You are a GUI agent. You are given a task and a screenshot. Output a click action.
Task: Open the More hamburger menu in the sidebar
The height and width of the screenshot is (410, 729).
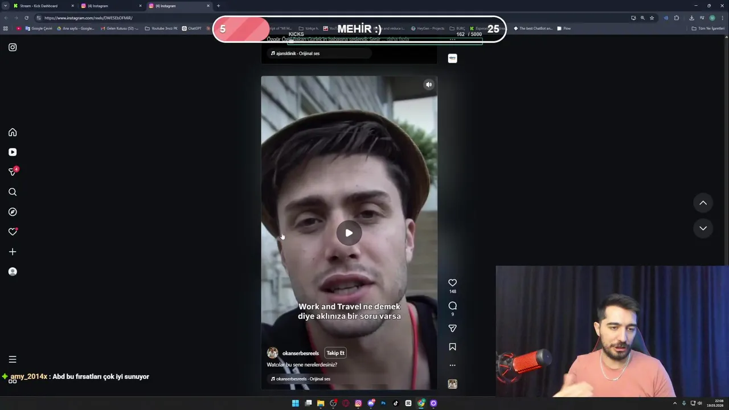(13, 359)
